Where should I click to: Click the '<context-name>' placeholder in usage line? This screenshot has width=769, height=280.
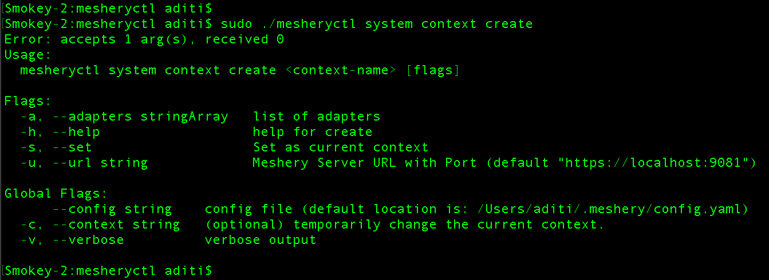(x=340, y=70)
